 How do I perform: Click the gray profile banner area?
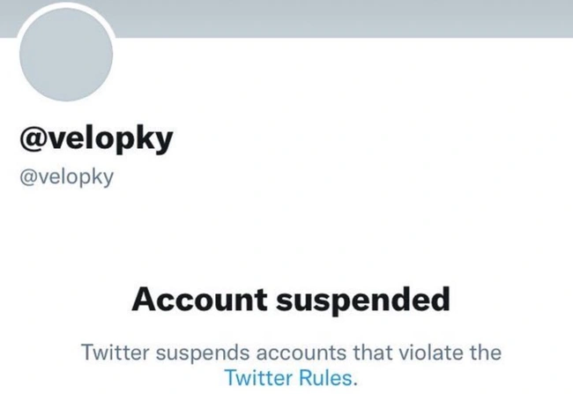click(353, 18)
